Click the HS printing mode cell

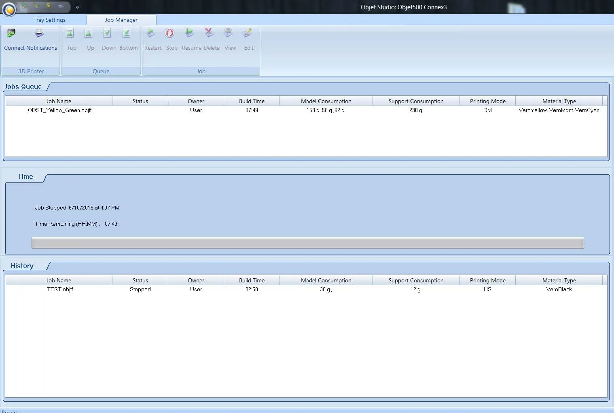tap(487, 289)
